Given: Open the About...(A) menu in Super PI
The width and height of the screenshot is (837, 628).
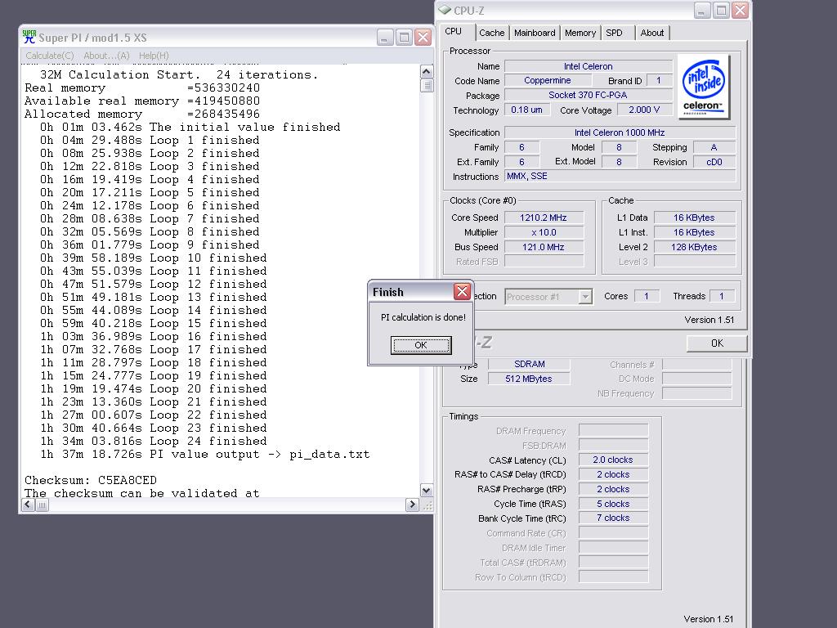Looking at the screenshot, I should [106, 56].
